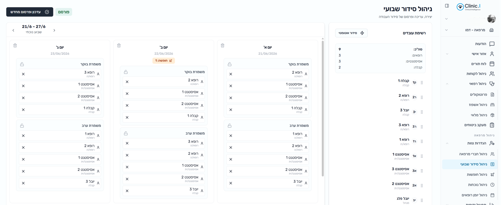
Task: Collapse the sidebar panel icon
Action: point(447,6)
